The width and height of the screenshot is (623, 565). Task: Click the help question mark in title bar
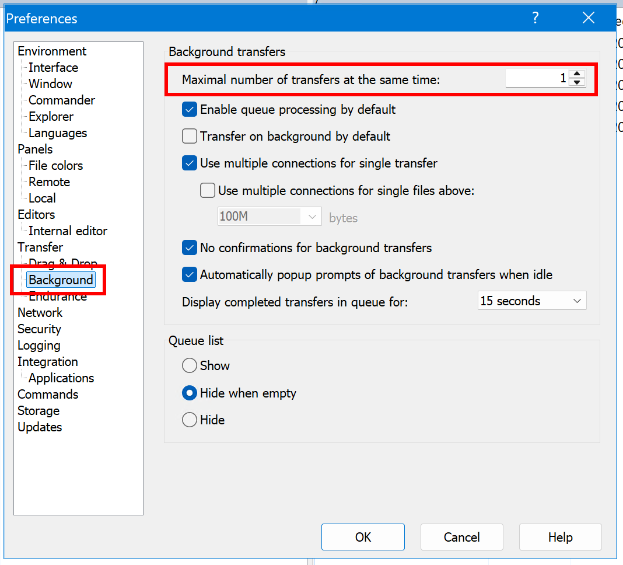[x=535, y=18]
